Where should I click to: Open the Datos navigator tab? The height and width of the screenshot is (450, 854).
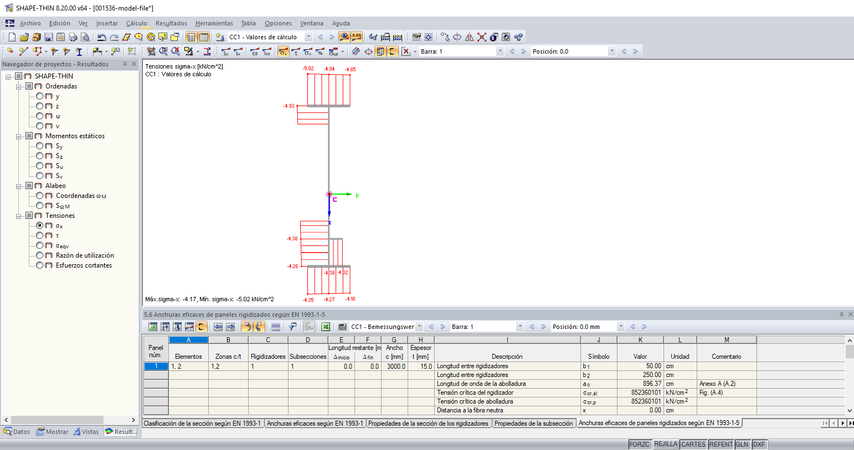[17, 432]
